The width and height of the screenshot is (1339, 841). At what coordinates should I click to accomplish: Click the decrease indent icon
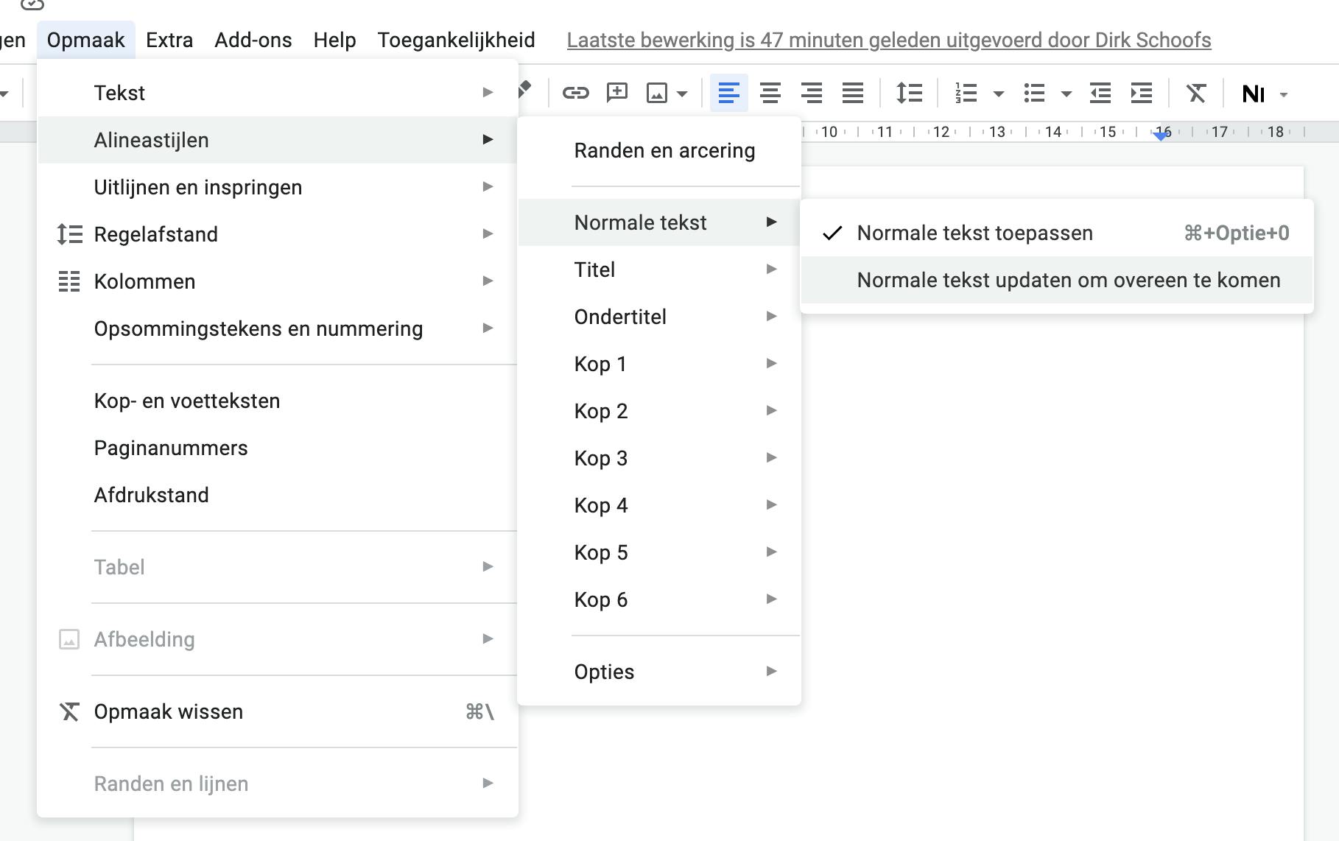tap(1100, 93)
